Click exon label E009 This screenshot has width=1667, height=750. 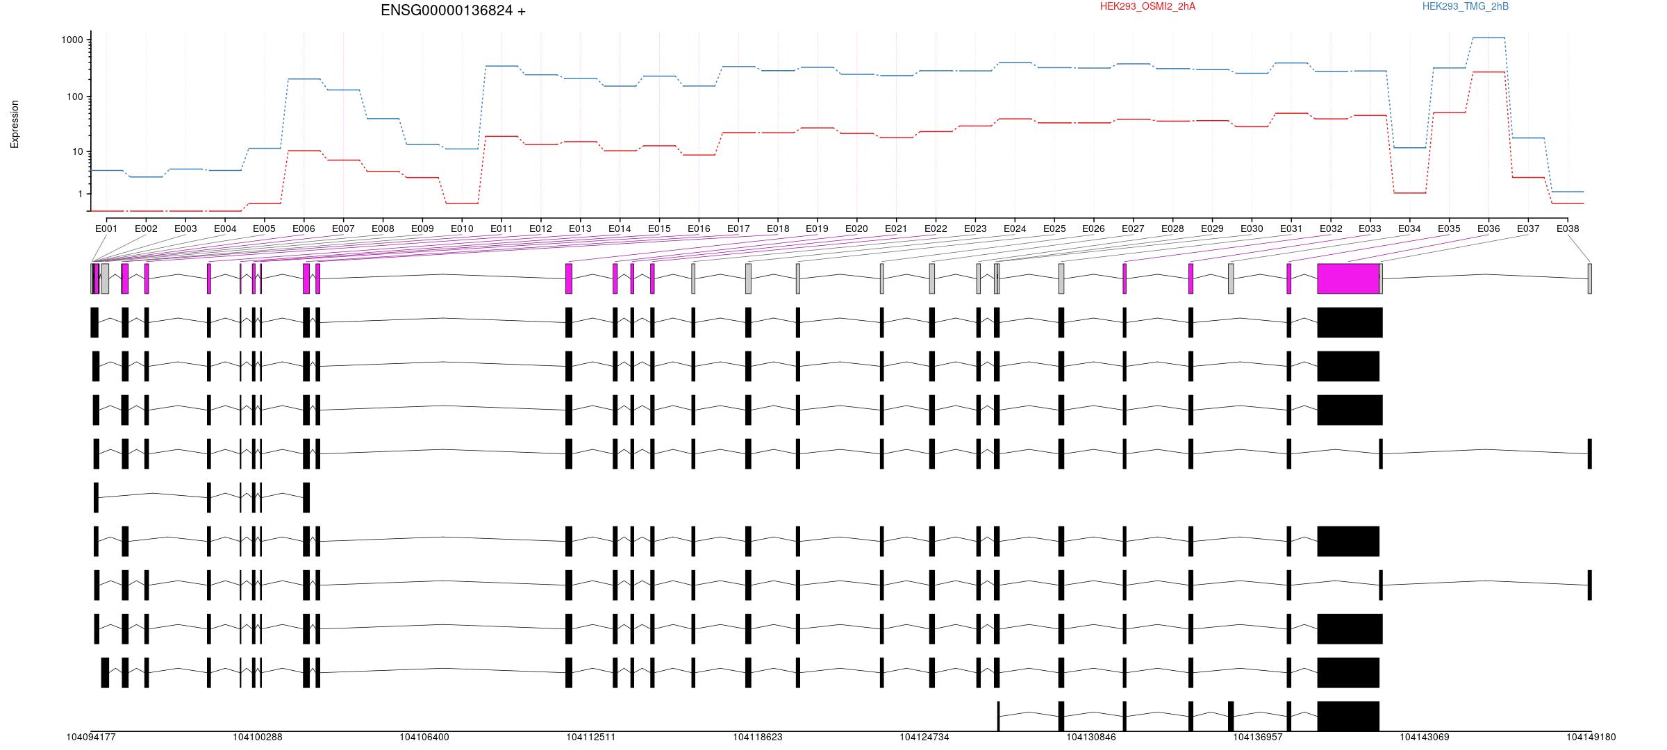pos(422,228)
